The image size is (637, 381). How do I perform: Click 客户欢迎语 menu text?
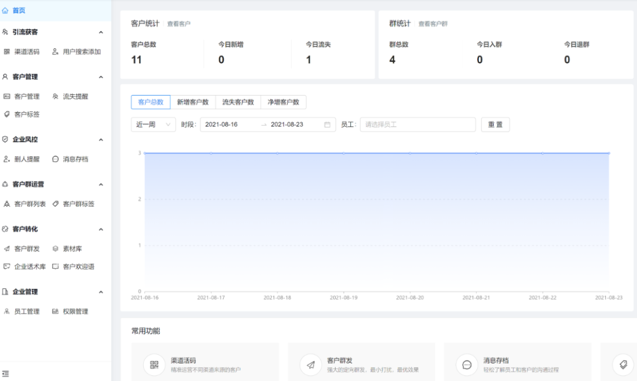click(x=78, y=267)
